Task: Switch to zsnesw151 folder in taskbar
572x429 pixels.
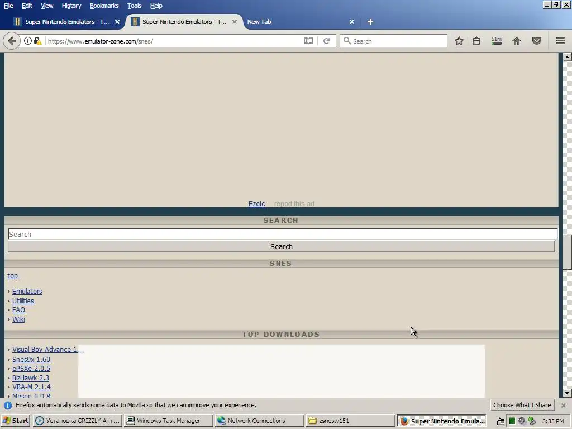Action: click(x=350, y=421)
